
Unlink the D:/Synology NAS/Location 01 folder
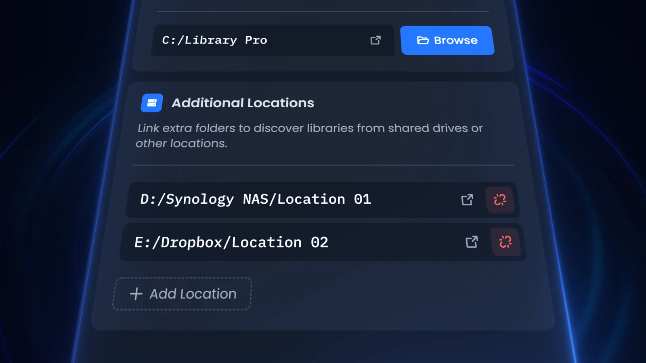[x=500, y=200]
